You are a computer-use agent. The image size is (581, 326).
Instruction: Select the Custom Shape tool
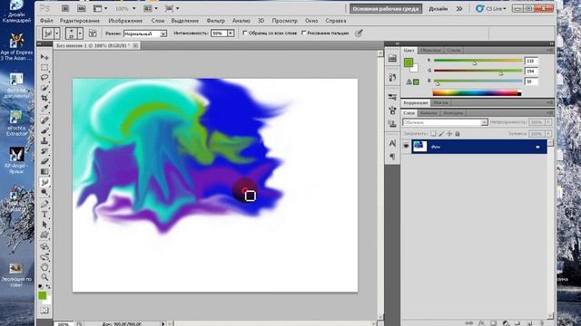(x=44, y=235)
